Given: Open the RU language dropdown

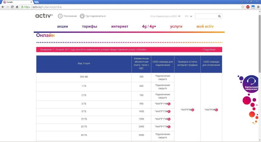Looking at the screenshot, I should (x=188, y=16).
